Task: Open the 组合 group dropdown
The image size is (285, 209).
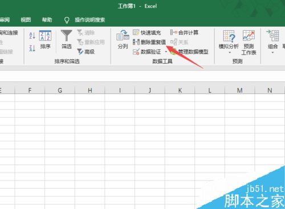Action: click(x=272, y=42)
